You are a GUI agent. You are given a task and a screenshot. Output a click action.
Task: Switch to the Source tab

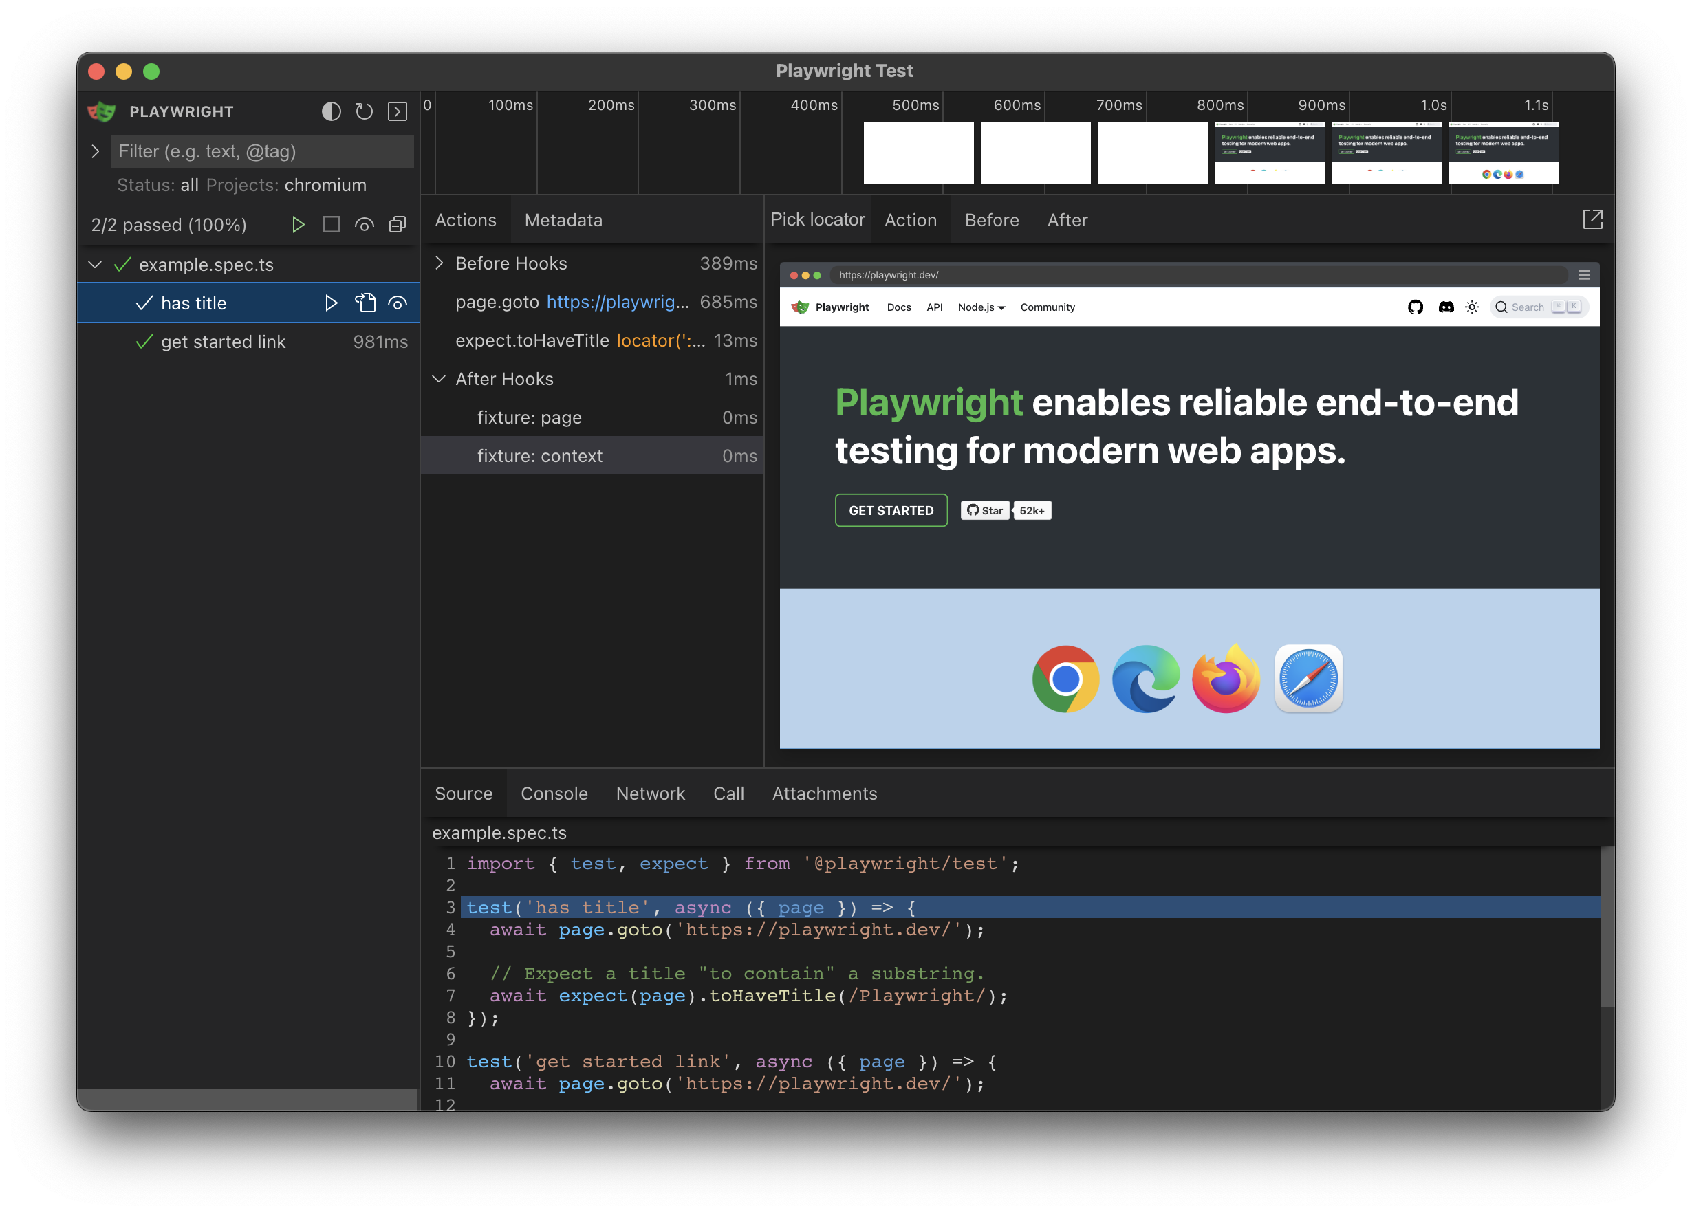(464, 794)
